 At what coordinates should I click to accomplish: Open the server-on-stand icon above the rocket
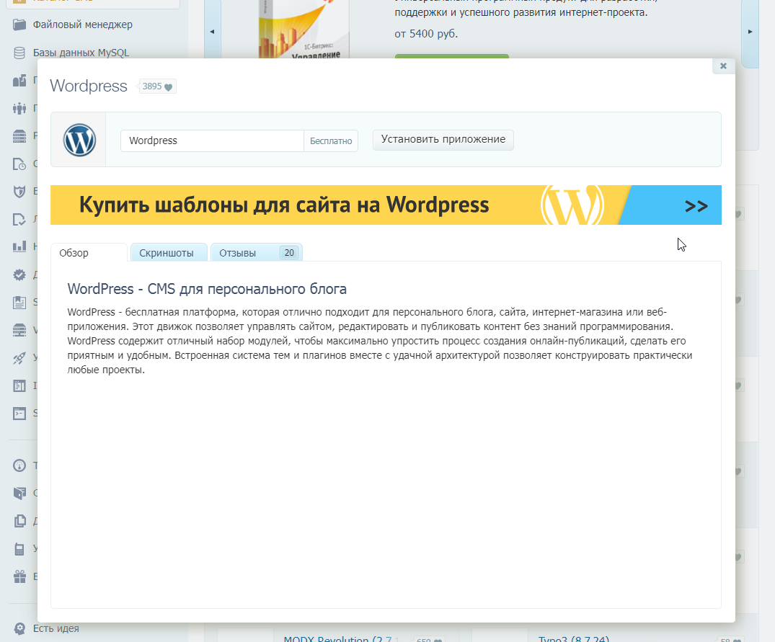tap(19, 330)
